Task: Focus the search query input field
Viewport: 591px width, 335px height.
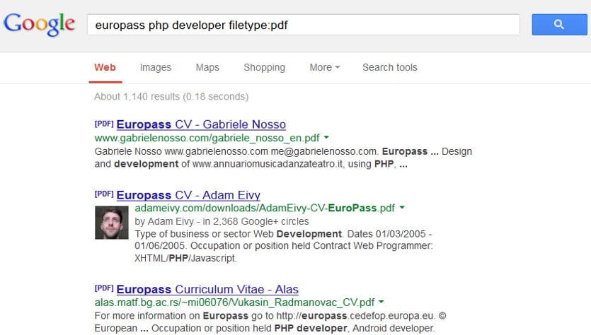Action: point(304,25)
